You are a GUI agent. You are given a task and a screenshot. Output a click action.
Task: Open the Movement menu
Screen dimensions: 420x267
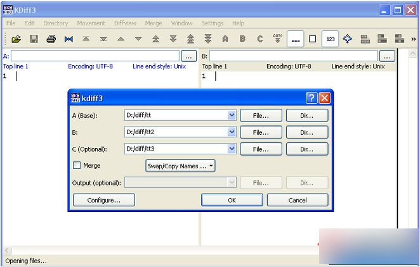(x=91, y=23)
